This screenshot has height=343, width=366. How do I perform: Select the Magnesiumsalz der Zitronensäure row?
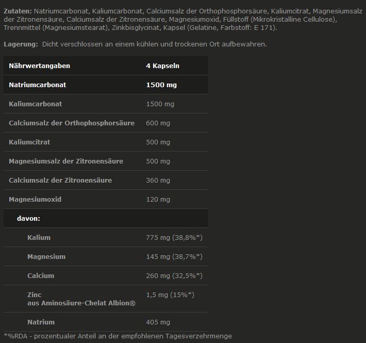click(66, 161)
